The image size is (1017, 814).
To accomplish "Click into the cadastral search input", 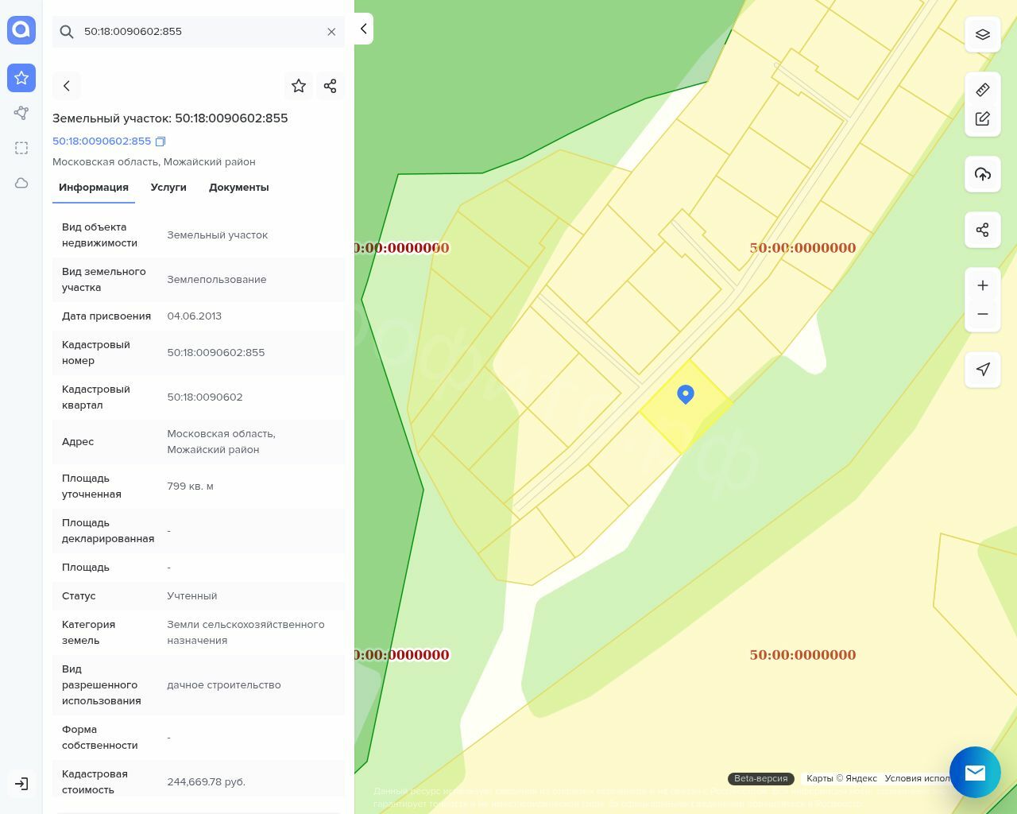I will [199, 32].
